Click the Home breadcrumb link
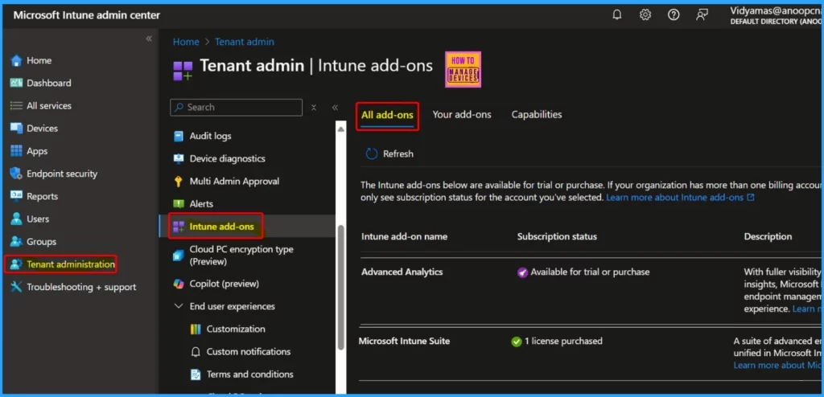This screenshot has height=397, width=824. pyautogui.click(x=186, y=42)
